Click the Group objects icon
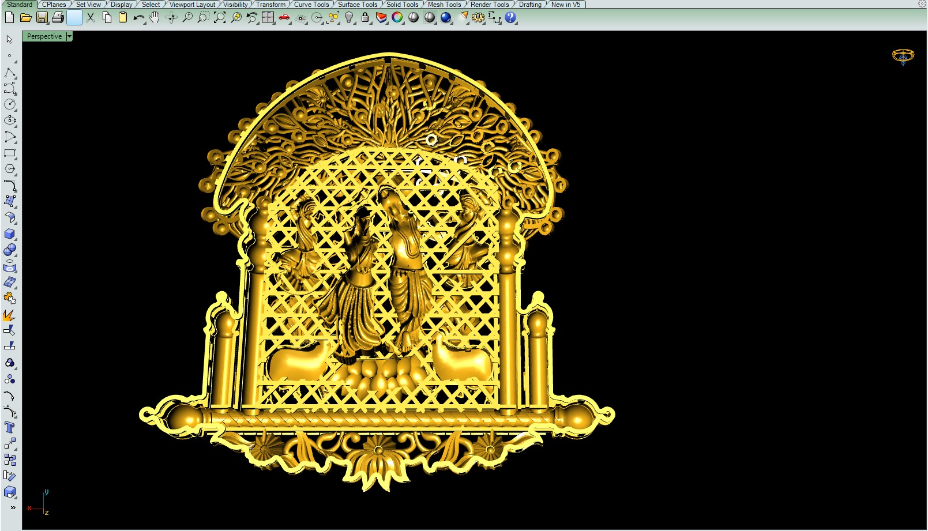This screenshot has width=928, height=531. click(x=10, y=363)
